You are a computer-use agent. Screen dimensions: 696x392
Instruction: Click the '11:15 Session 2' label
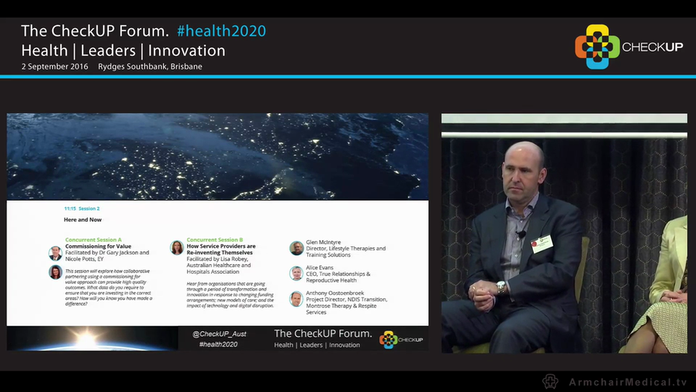82,209
